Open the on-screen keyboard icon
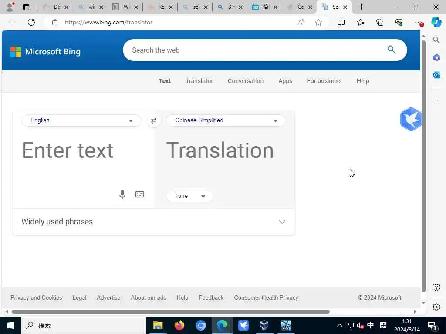 click(140, 194)
